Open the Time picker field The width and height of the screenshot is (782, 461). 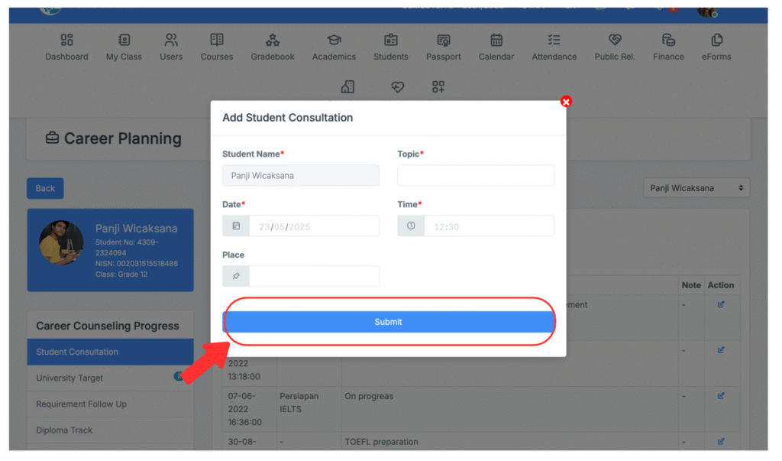coord(488,226)
